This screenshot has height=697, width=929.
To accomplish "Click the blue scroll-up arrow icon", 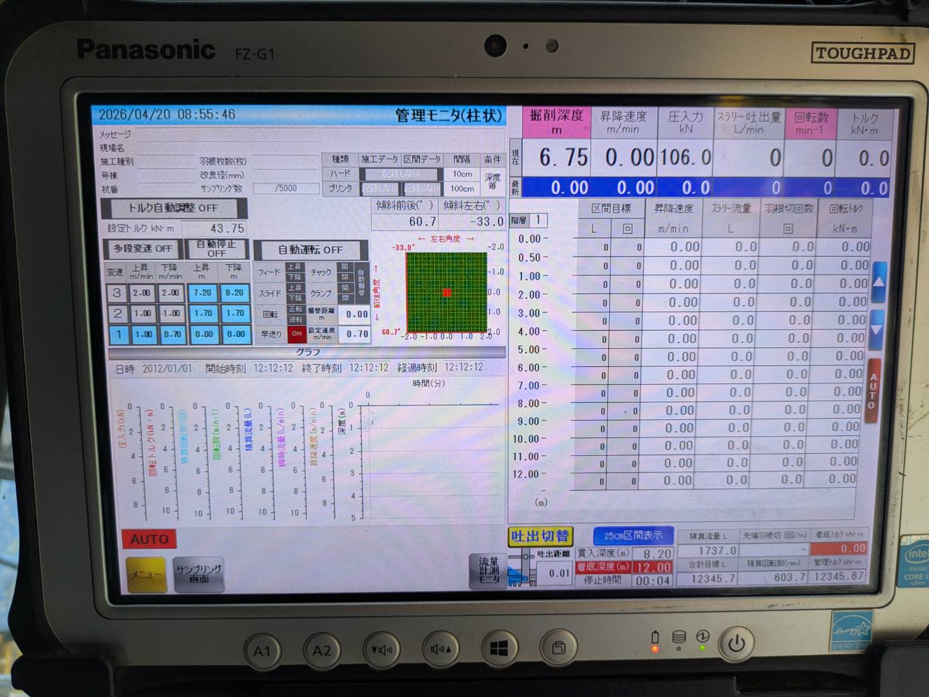I will [878, 282].
